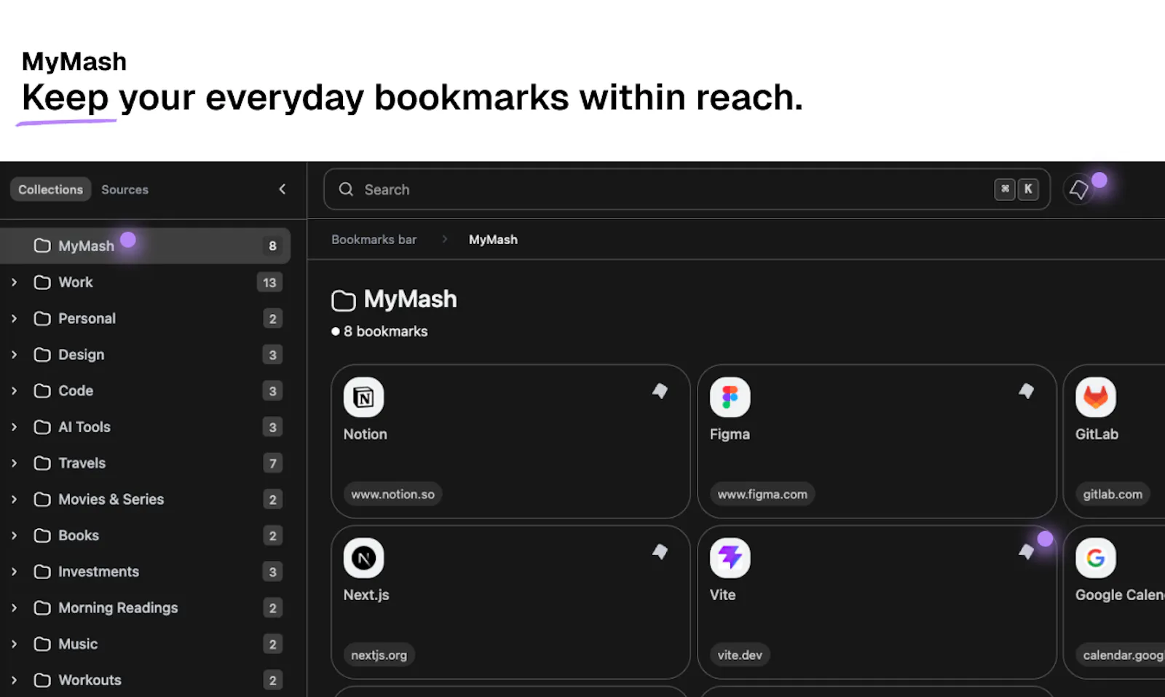Toggle pin on the Notion bookmark
Screen dimensions: 1165x697
coord(660,391)
